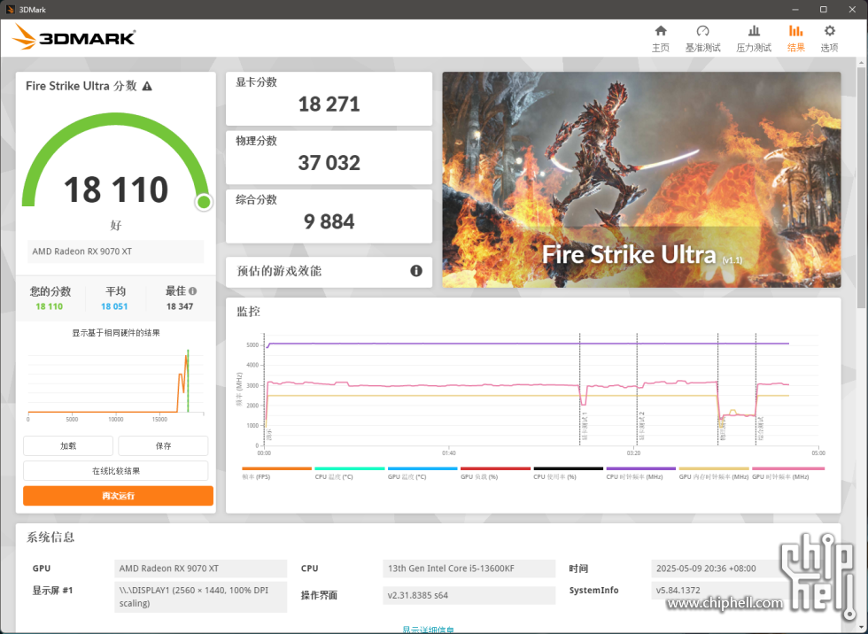The image size is (868, 634).
Task: Toggle the CPU 时钟频率 (MHz) legend series
Action: (x=641, y=473)
